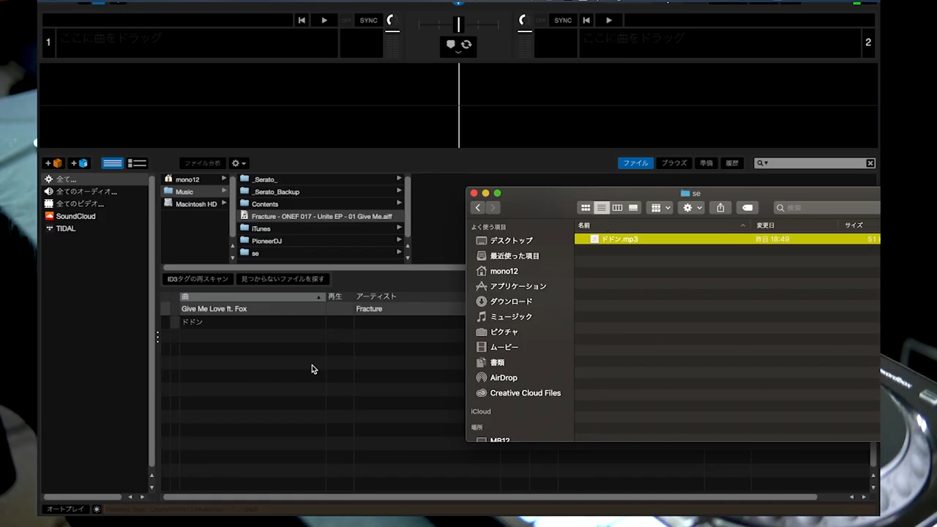Switch Finder to column view
Screen dimensions: 937x527
617,208
